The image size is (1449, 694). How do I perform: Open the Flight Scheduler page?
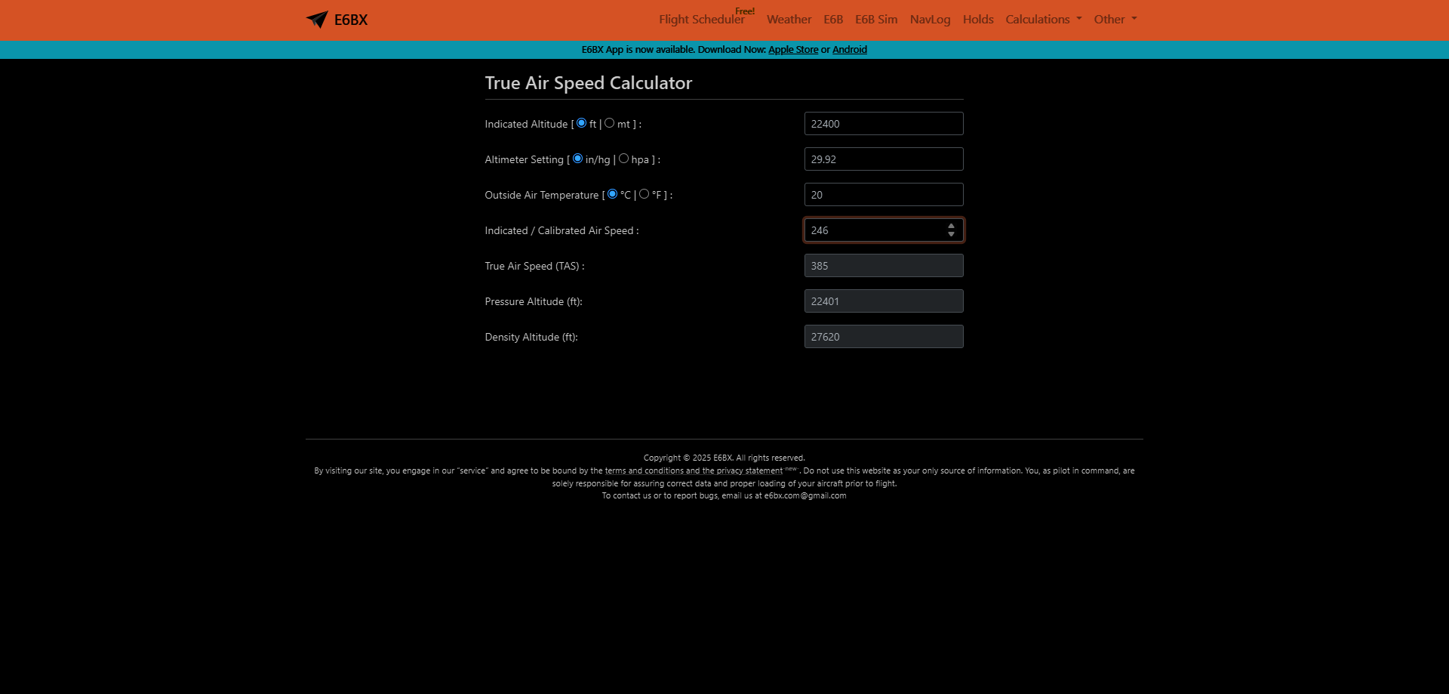pos(701,20)
